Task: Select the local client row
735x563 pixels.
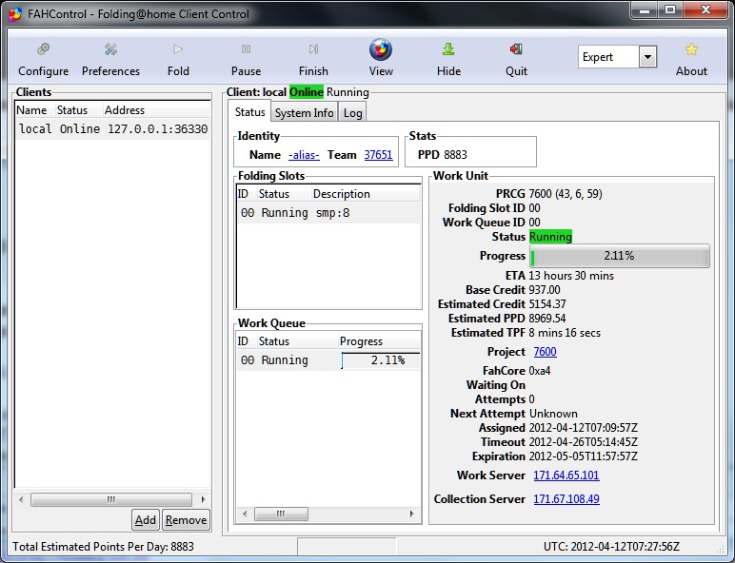Action: tap(112, 128)
